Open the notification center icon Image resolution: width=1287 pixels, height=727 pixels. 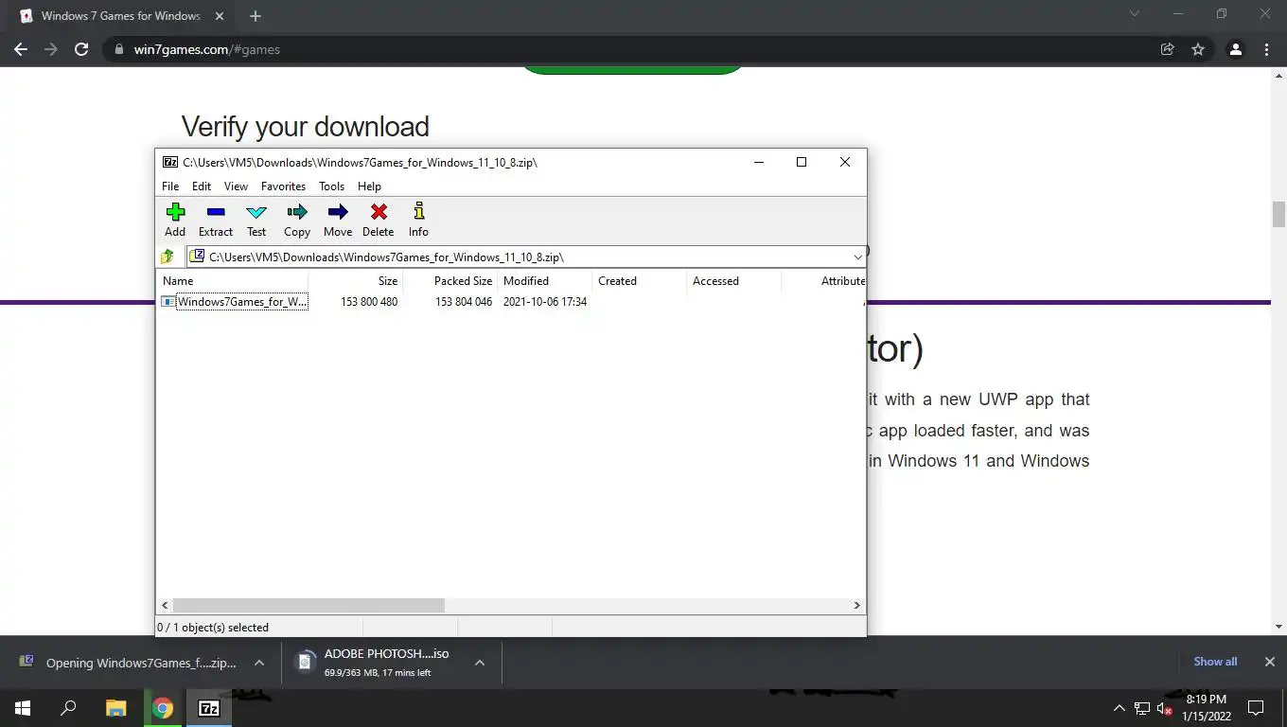click(1256, 708)
